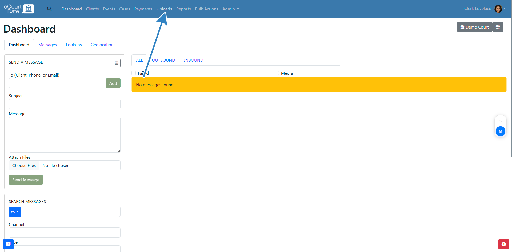
Task: Show INBOUND messages tab
Action: pos(194,60)
